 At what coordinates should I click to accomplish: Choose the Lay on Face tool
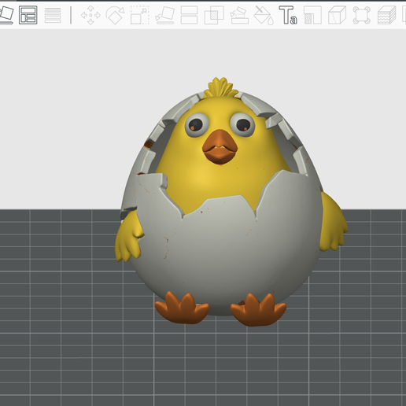(164, 15)
